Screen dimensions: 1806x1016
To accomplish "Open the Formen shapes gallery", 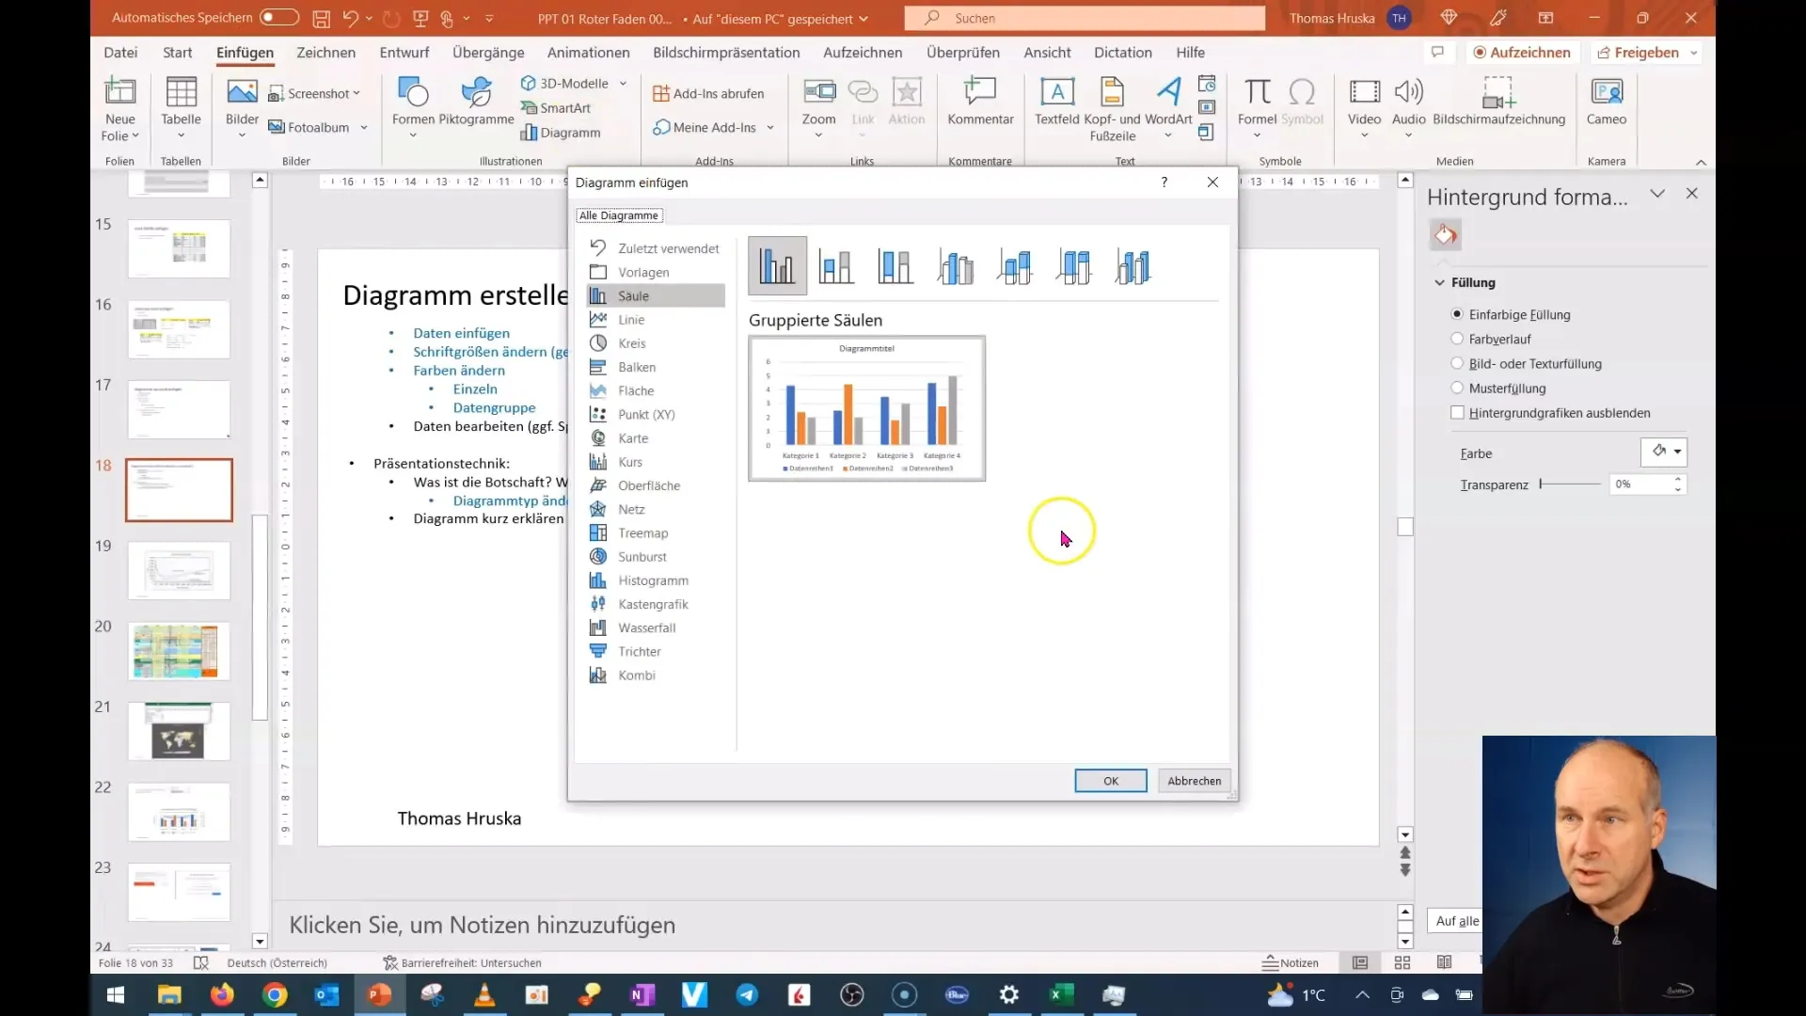I will click(413, 107).
